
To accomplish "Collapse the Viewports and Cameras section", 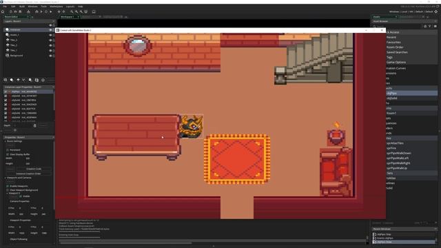I will (5, 178).
